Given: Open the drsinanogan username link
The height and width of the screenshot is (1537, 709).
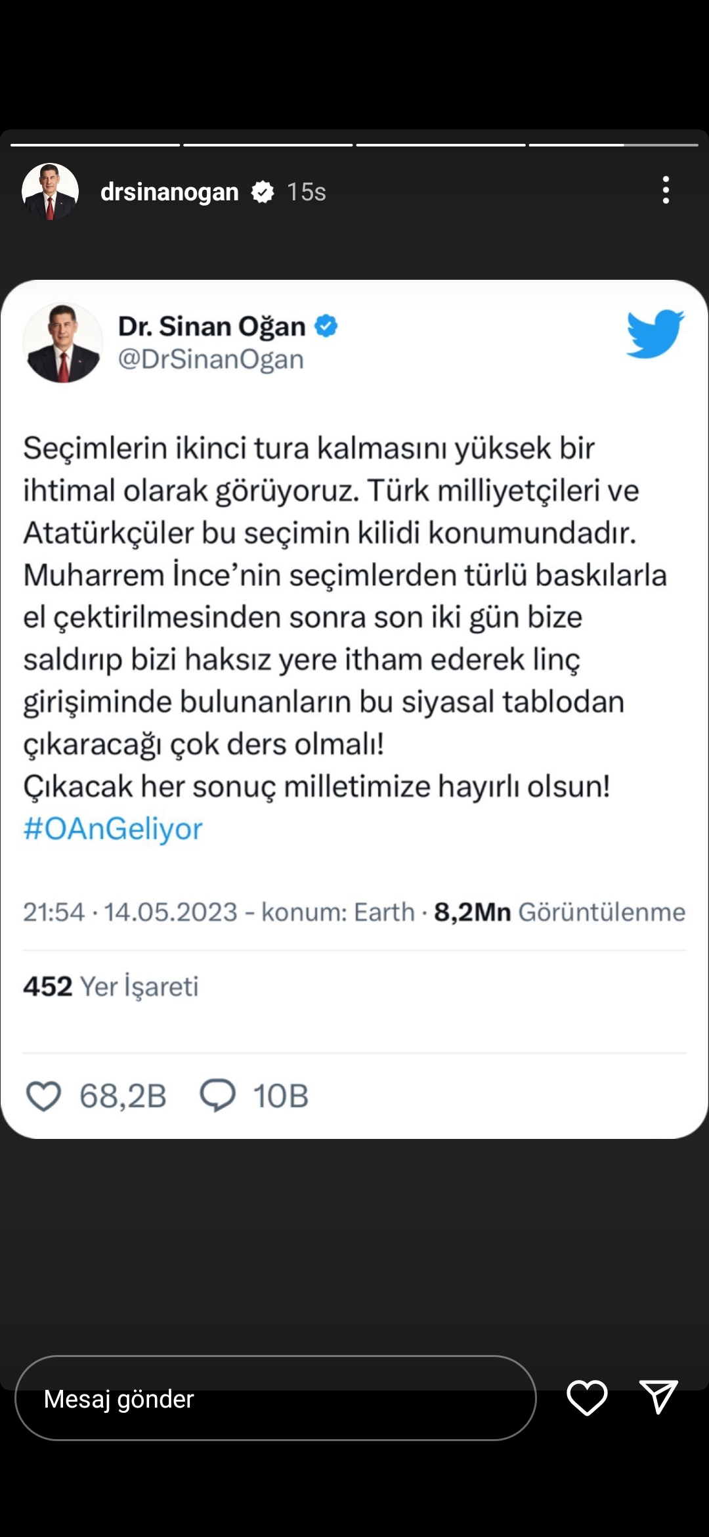Looking at the screenshot, I should 169,192.
